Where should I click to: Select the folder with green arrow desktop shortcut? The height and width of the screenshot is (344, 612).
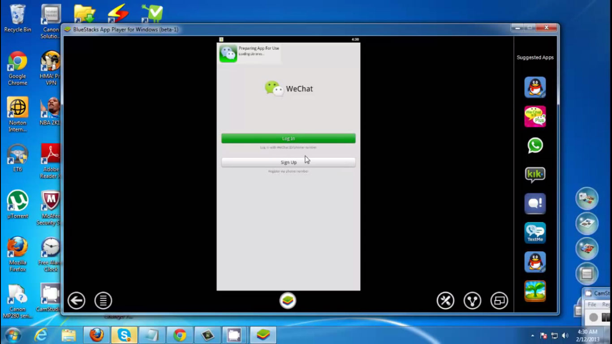(x=84, y=13)
